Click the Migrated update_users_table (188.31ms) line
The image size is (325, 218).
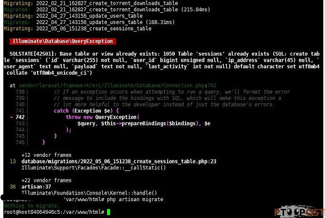click(89, 22)
